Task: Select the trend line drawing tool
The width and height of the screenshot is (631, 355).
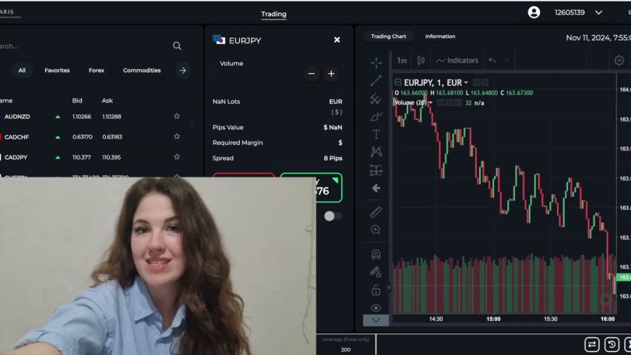Action: click(x=376, y=80)
